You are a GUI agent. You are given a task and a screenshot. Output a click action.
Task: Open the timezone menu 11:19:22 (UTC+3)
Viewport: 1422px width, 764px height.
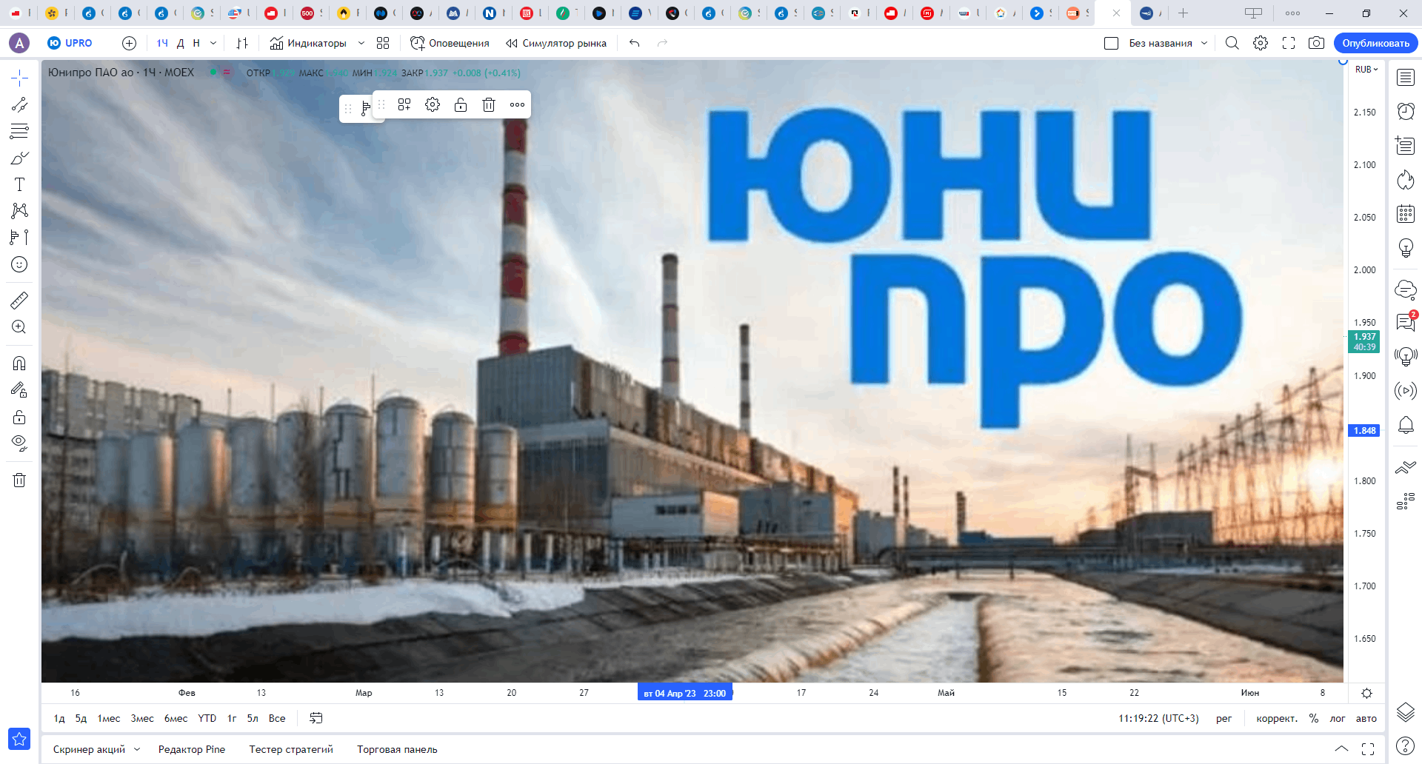(1158, 718)
